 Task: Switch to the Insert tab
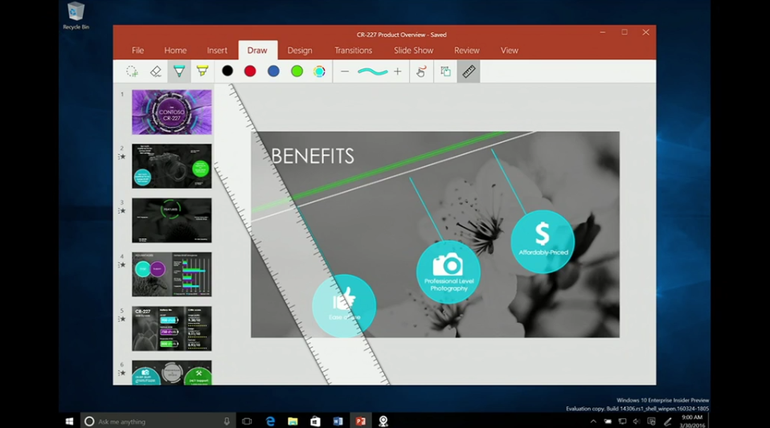[x=217, y=50]
